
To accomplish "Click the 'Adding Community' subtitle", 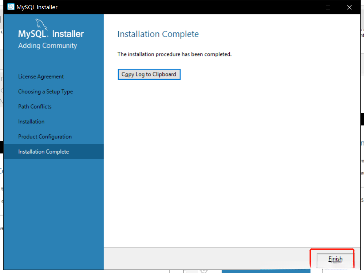I will 48,45.
